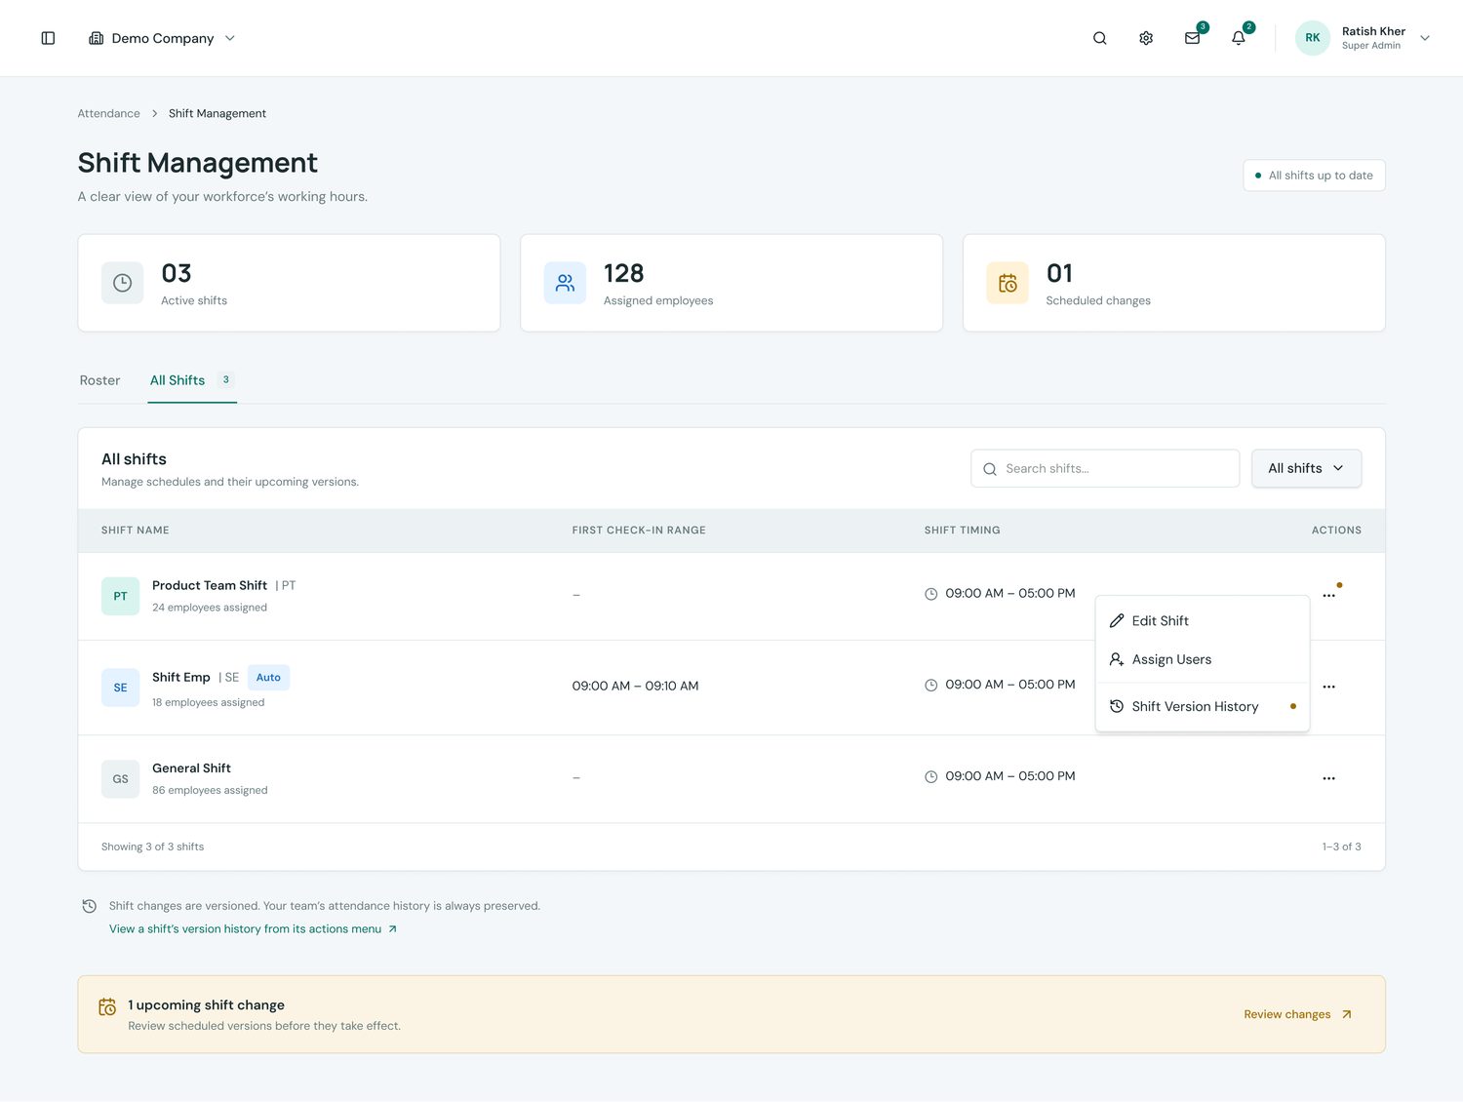Click the Assigned employees people icon

coord(565,283)
